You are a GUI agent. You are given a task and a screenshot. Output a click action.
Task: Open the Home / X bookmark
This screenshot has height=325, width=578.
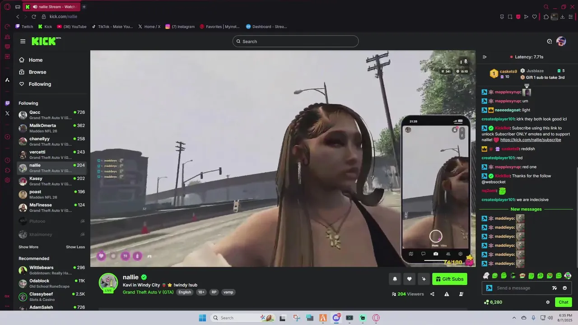click(x=149, y=27)
